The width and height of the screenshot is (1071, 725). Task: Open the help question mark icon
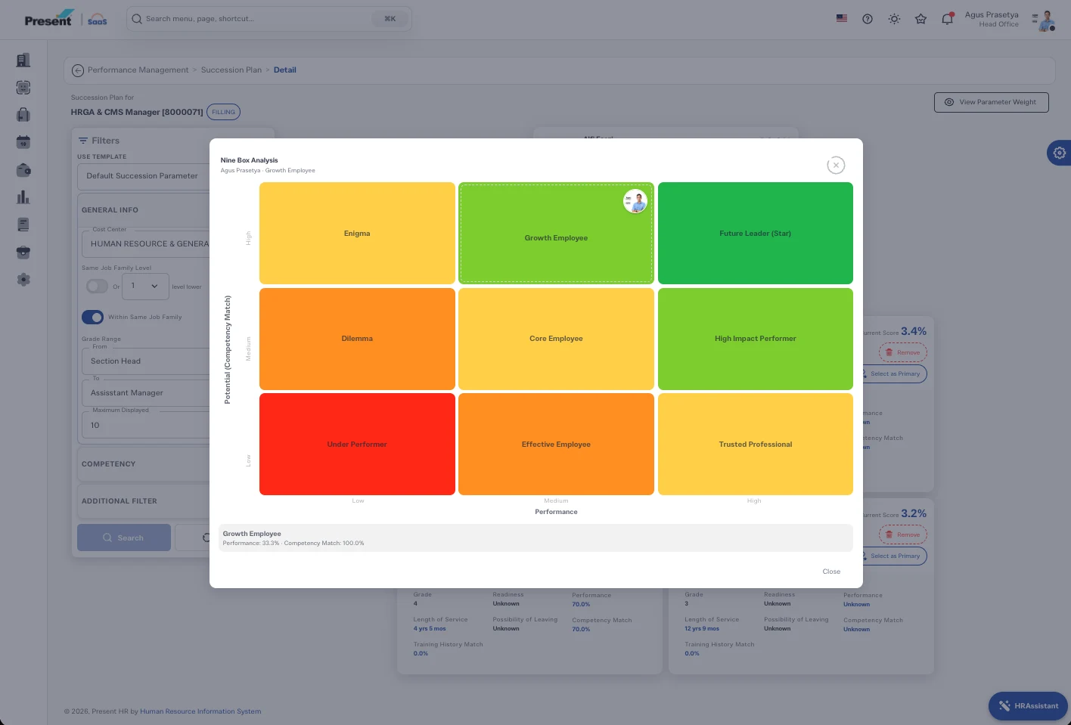pos(868,19)
